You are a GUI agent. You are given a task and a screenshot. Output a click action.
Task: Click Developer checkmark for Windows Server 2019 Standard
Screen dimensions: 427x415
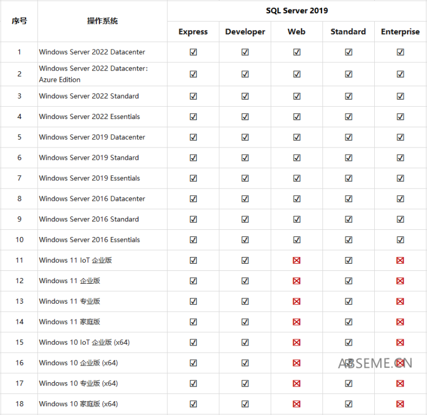245,158
